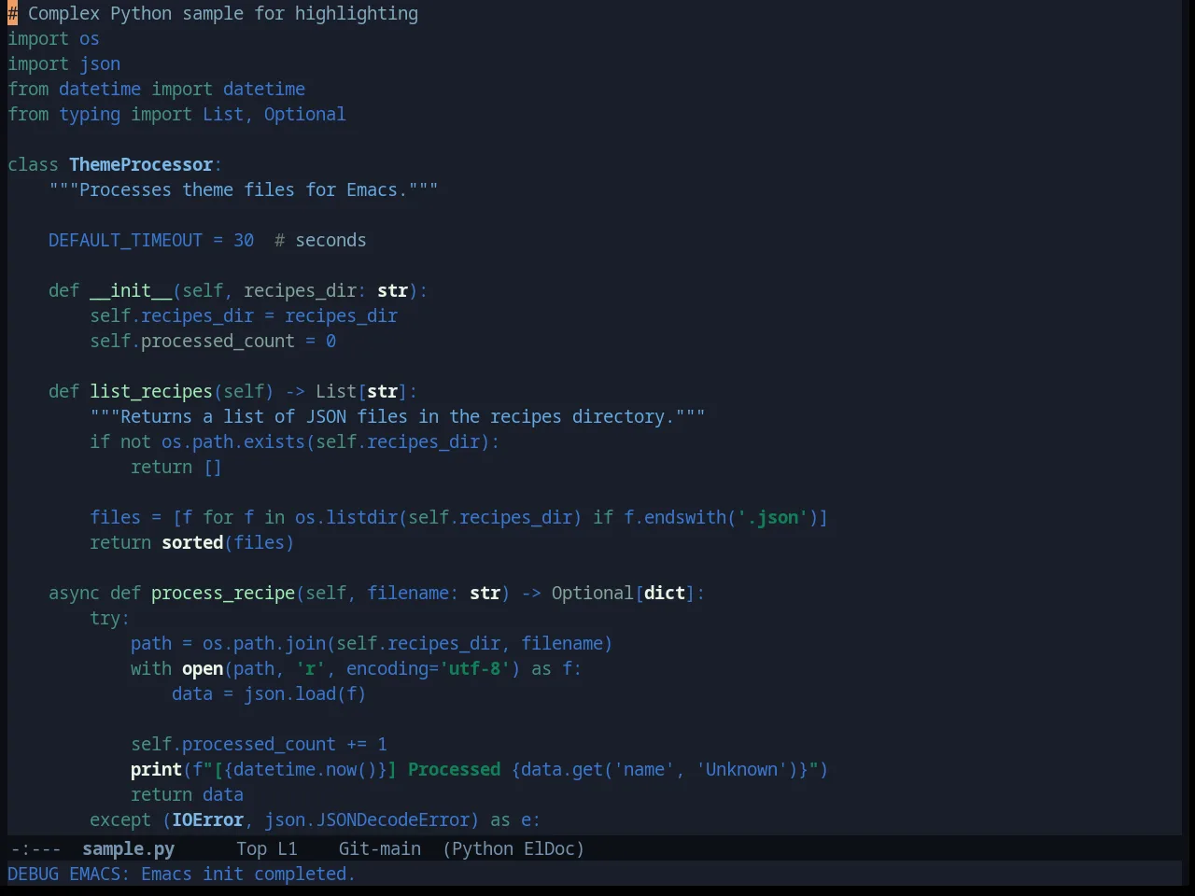Click the Python major mode indicator

point(482,848)
